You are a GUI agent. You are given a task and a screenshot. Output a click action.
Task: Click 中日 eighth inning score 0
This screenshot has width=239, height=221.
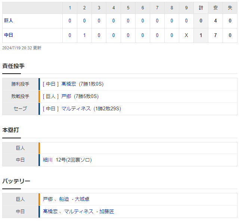click(x=172, y=36)
